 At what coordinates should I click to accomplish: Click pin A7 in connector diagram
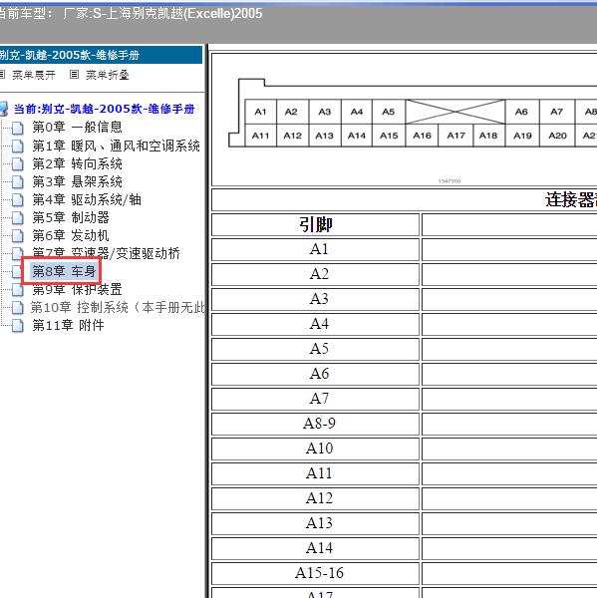coord(557,112)
